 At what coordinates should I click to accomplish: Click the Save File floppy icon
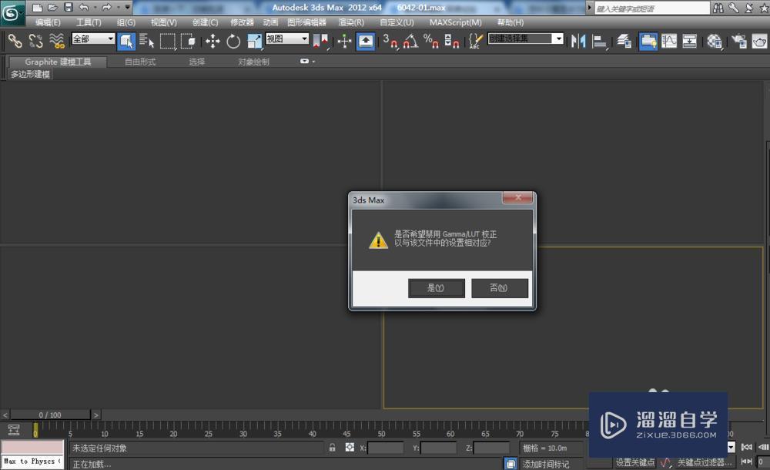69,8
